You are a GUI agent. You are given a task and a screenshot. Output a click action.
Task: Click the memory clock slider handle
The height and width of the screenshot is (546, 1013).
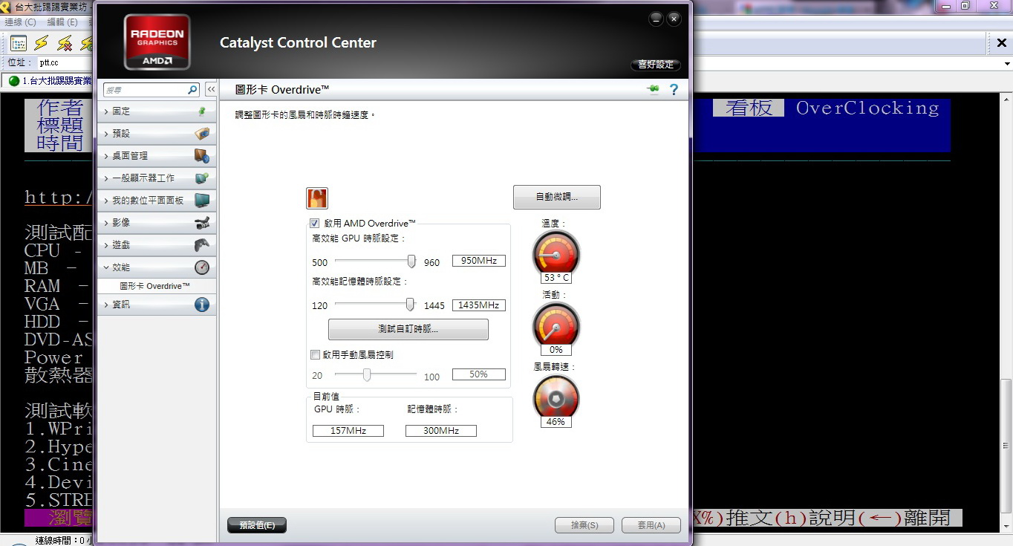click(x=410, y=305)
